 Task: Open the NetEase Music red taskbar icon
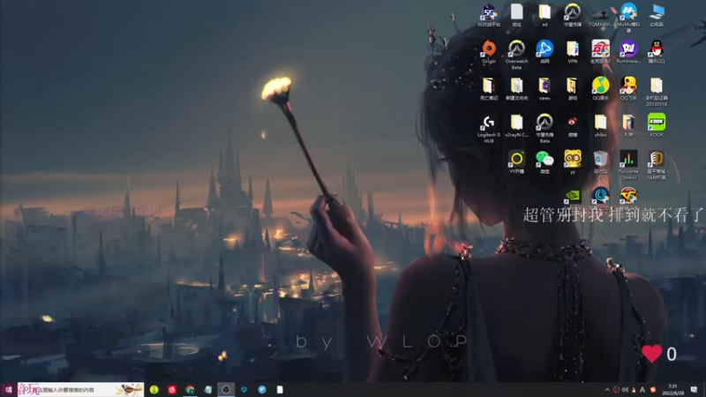172,390
